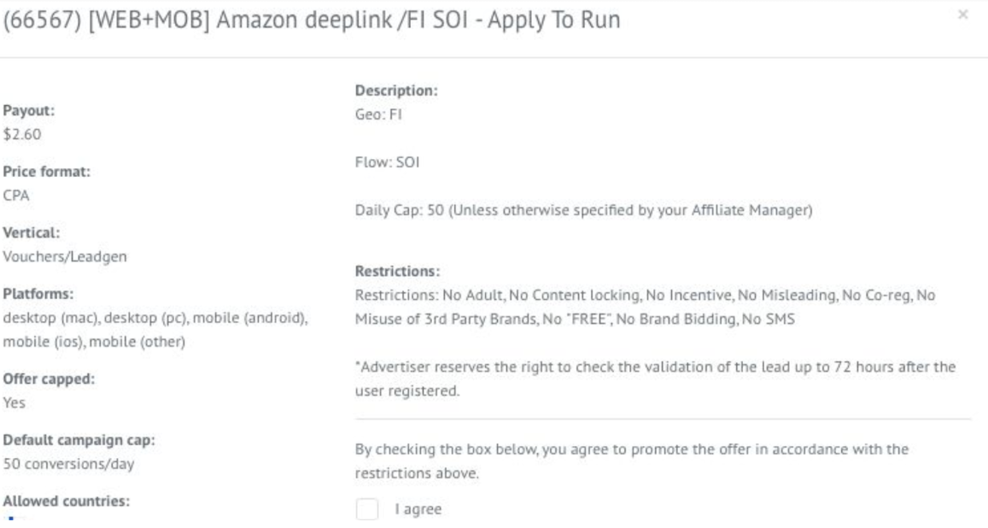988x528 pixels.
Task: Click the Daily Cap: 50 line
Action: click(583, 210)
